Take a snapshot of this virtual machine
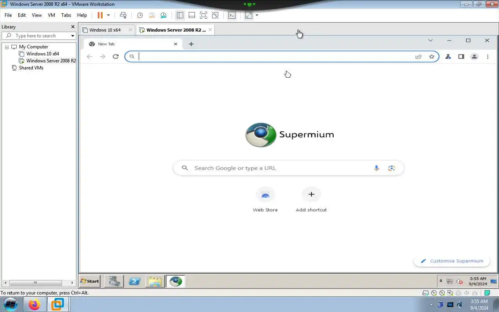Image resolution: width=499 pixels, height=312 pixels. click(140, 15)
